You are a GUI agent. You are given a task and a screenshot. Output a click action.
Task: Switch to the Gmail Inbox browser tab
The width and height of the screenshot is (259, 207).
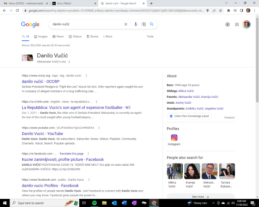pyautogui.click(x=26, y=3)
